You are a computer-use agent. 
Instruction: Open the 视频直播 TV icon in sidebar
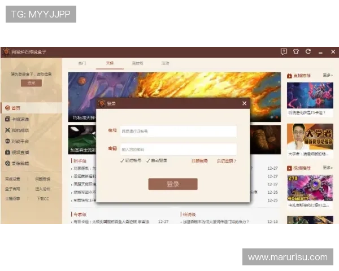7,152
